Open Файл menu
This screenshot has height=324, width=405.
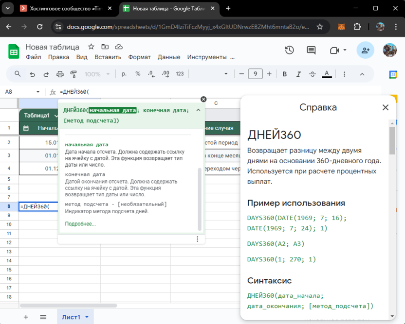(33, 57)
